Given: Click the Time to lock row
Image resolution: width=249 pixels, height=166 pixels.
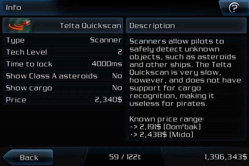Looking at the screenshot, I should (63, 64).
